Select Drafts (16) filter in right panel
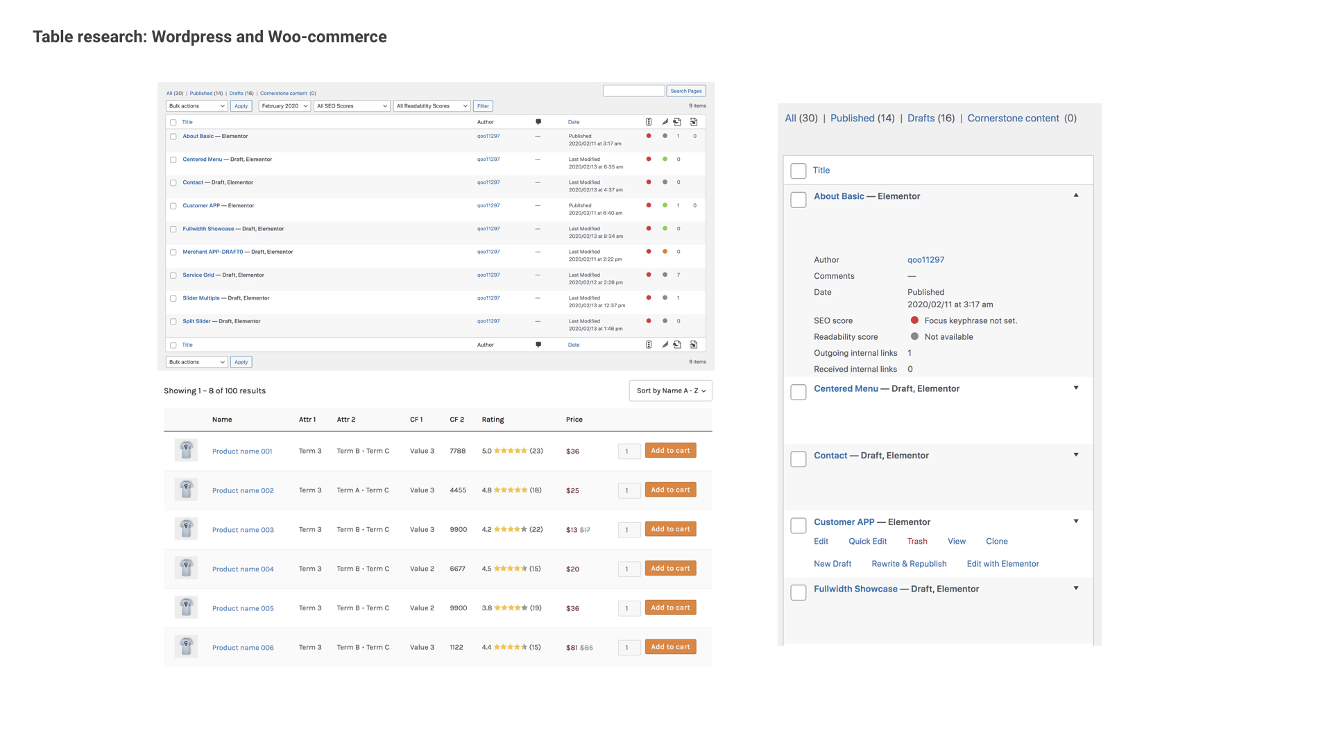The image size is (1332, 749). tap(931, 118)
